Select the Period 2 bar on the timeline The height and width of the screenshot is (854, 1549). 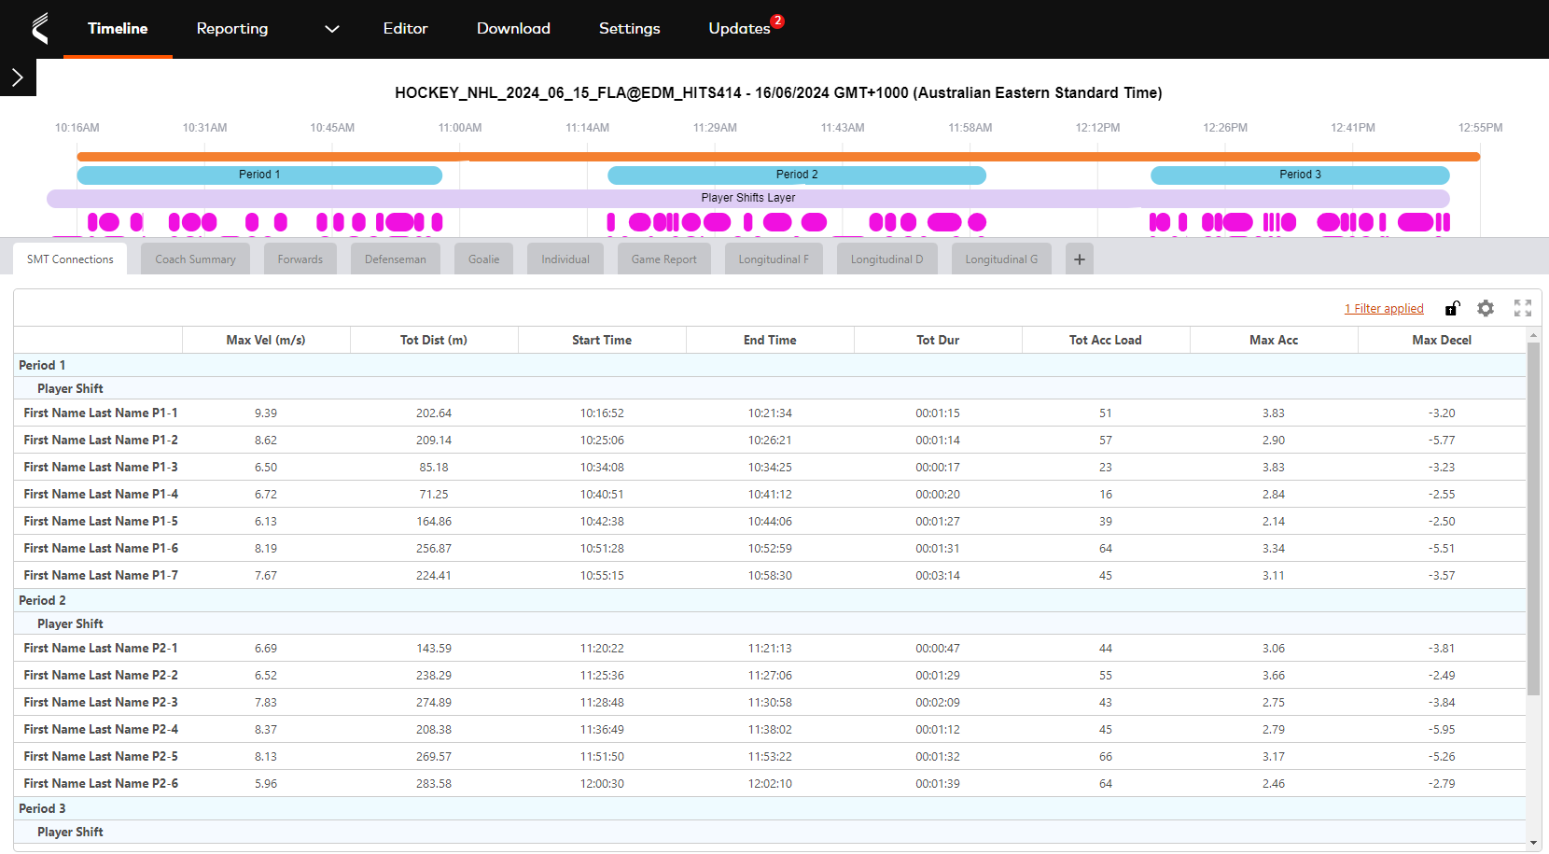pos(797,175)
